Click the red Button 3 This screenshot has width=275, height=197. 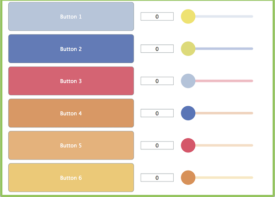(71, 81)
